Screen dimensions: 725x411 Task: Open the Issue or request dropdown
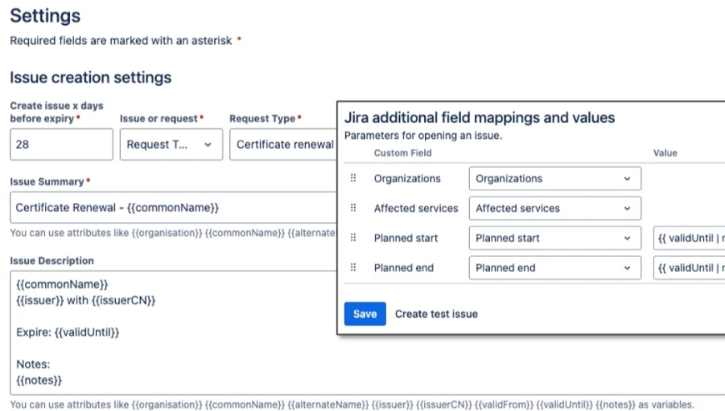click(x=171, y=145)
